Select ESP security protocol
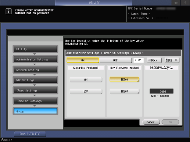 (86, 91)
